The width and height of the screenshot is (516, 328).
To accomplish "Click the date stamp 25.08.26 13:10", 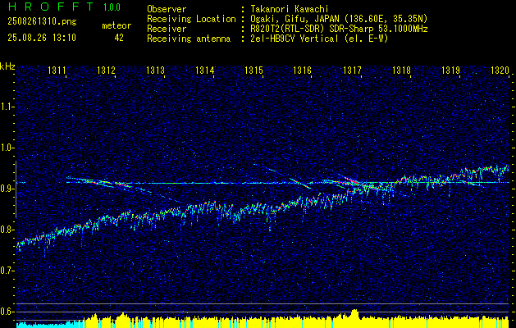I will (42, 38).
